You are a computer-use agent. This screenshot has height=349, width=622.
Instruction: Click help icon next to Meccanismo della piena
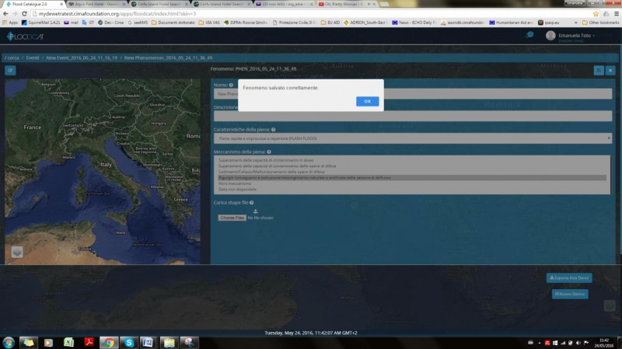(269, 152)
